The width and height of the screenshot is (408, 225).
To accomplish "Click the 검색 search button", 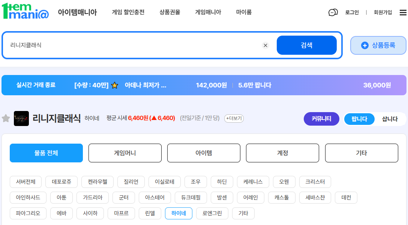I will [306, 45].
